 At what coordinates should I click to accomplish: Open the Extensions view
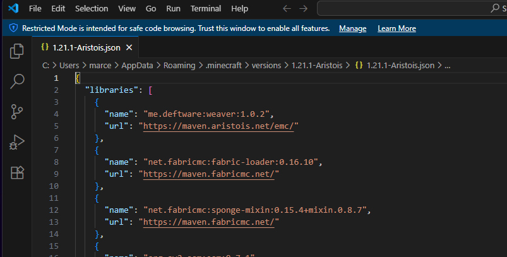click(x=17, y=172)
